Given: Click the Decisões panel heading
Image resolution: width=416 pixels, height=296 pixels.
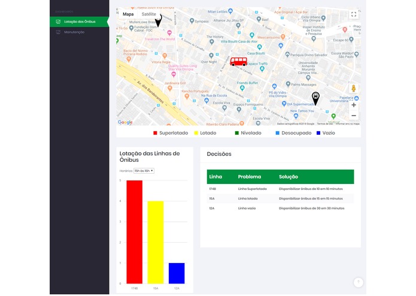Looking at the screenshot, I should click(x=219, y=154).
